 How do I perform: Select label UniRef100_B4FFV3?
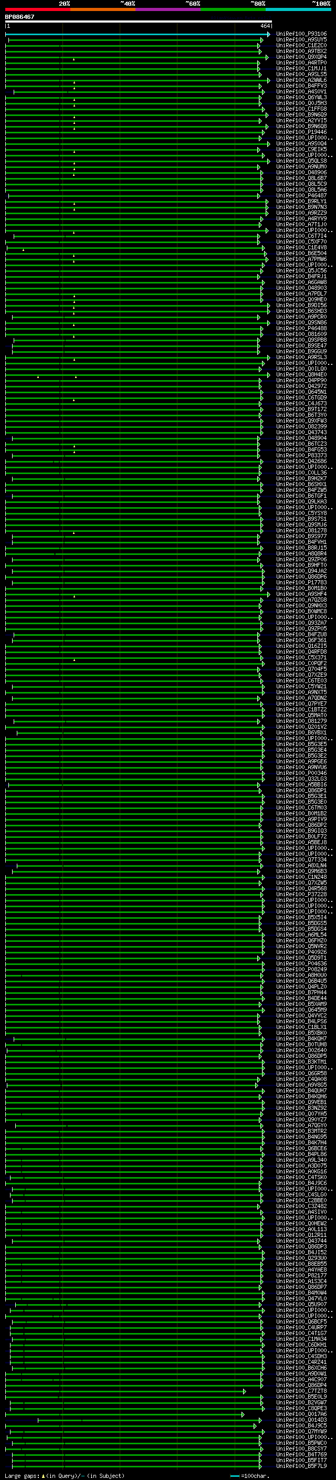point(301,86)
